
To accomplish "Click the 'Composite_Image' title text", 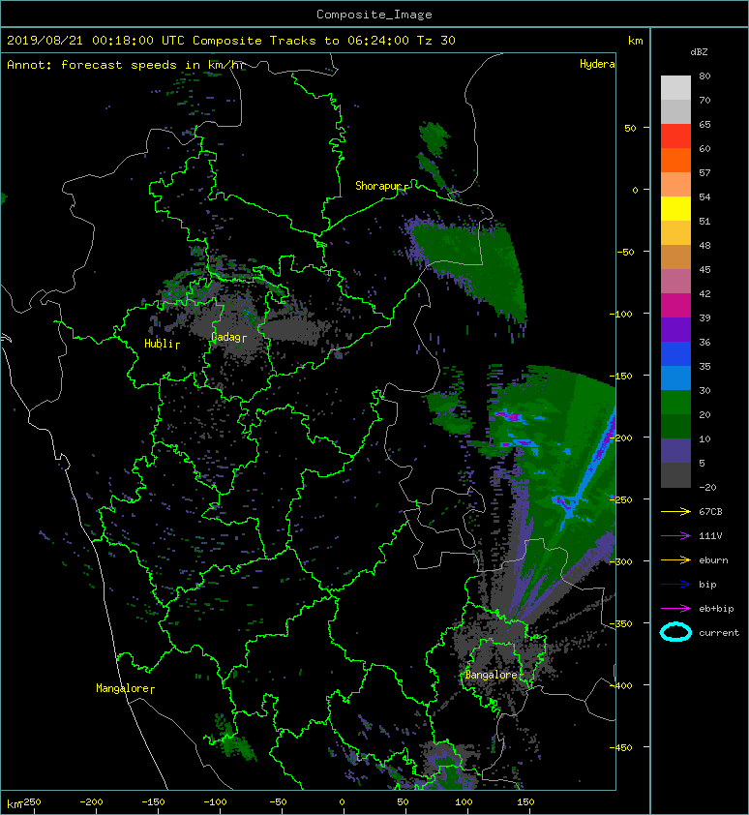I will tap(374, 15).
